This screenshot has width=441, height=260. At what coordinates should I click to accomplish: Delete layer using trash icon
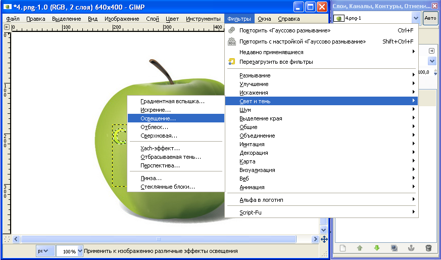[428, 248]
